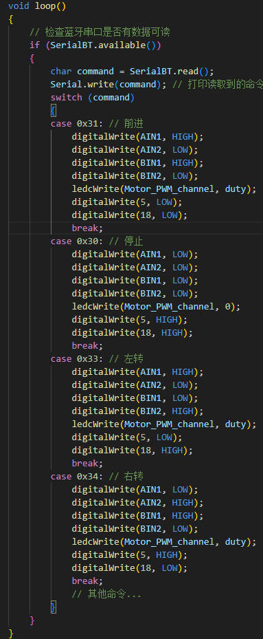Click digitalWrite(AIN2, HIGH) in case 0x34
This screenshot has width=263, height=639.
click(x=137, y=503)
